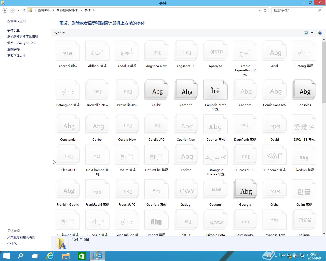Open Task View on the taskbar
Image resolution: width=326 pixels, height=261 pixels.
35,256
